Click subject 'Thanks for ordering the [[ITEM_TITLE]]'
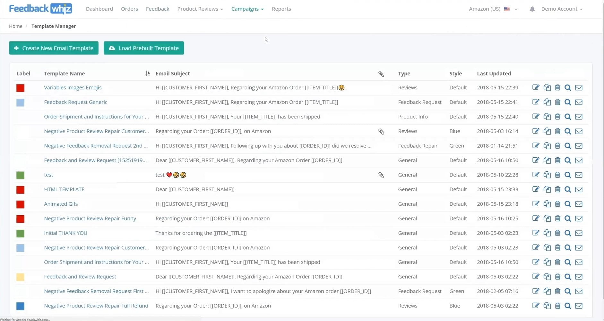This screenshot has width=604, height=321. point(201,233)
